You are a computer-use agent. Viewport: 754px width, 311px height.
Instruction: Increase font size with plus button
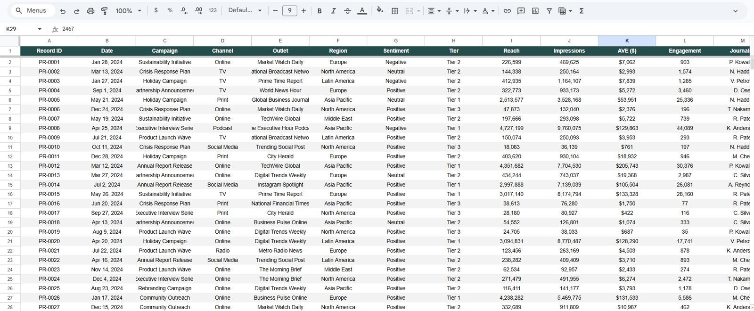303,11
